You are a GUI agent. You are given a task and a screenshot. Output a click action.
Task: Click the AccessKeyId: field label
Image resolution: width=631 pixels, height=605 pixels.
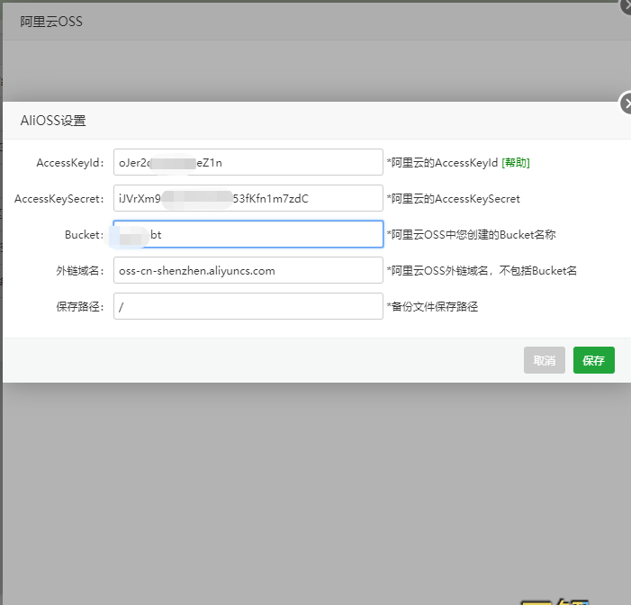tap(70, 163)
